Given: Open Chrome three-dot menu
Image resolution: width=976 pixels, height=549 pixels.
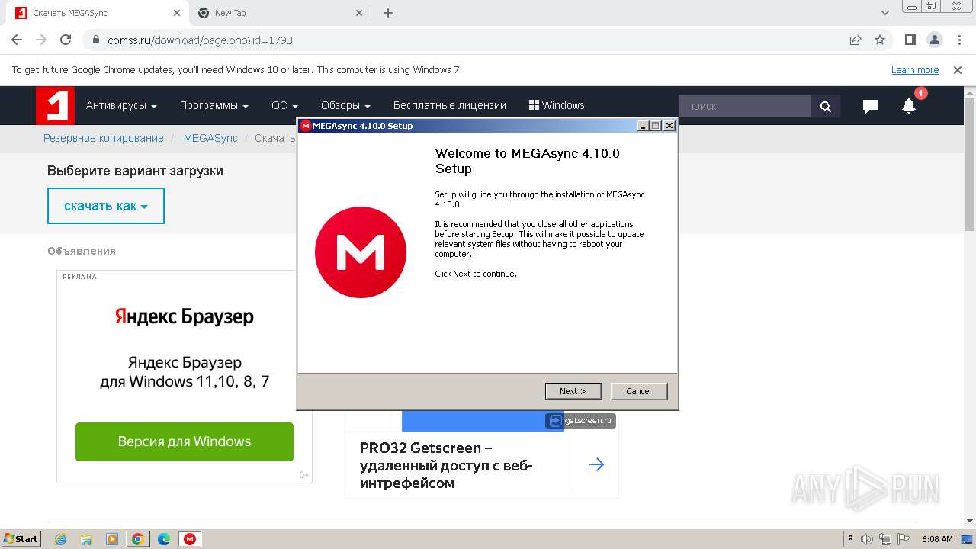Looking at the screenshot, I should 958,40.
